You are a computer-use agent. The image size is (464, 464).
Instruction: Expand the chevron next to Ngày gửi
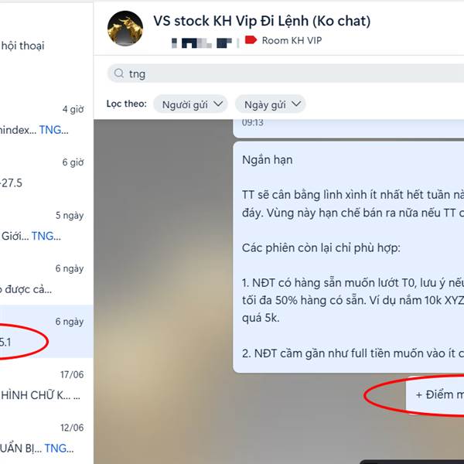pyautogui.click(x=296, y=104)
